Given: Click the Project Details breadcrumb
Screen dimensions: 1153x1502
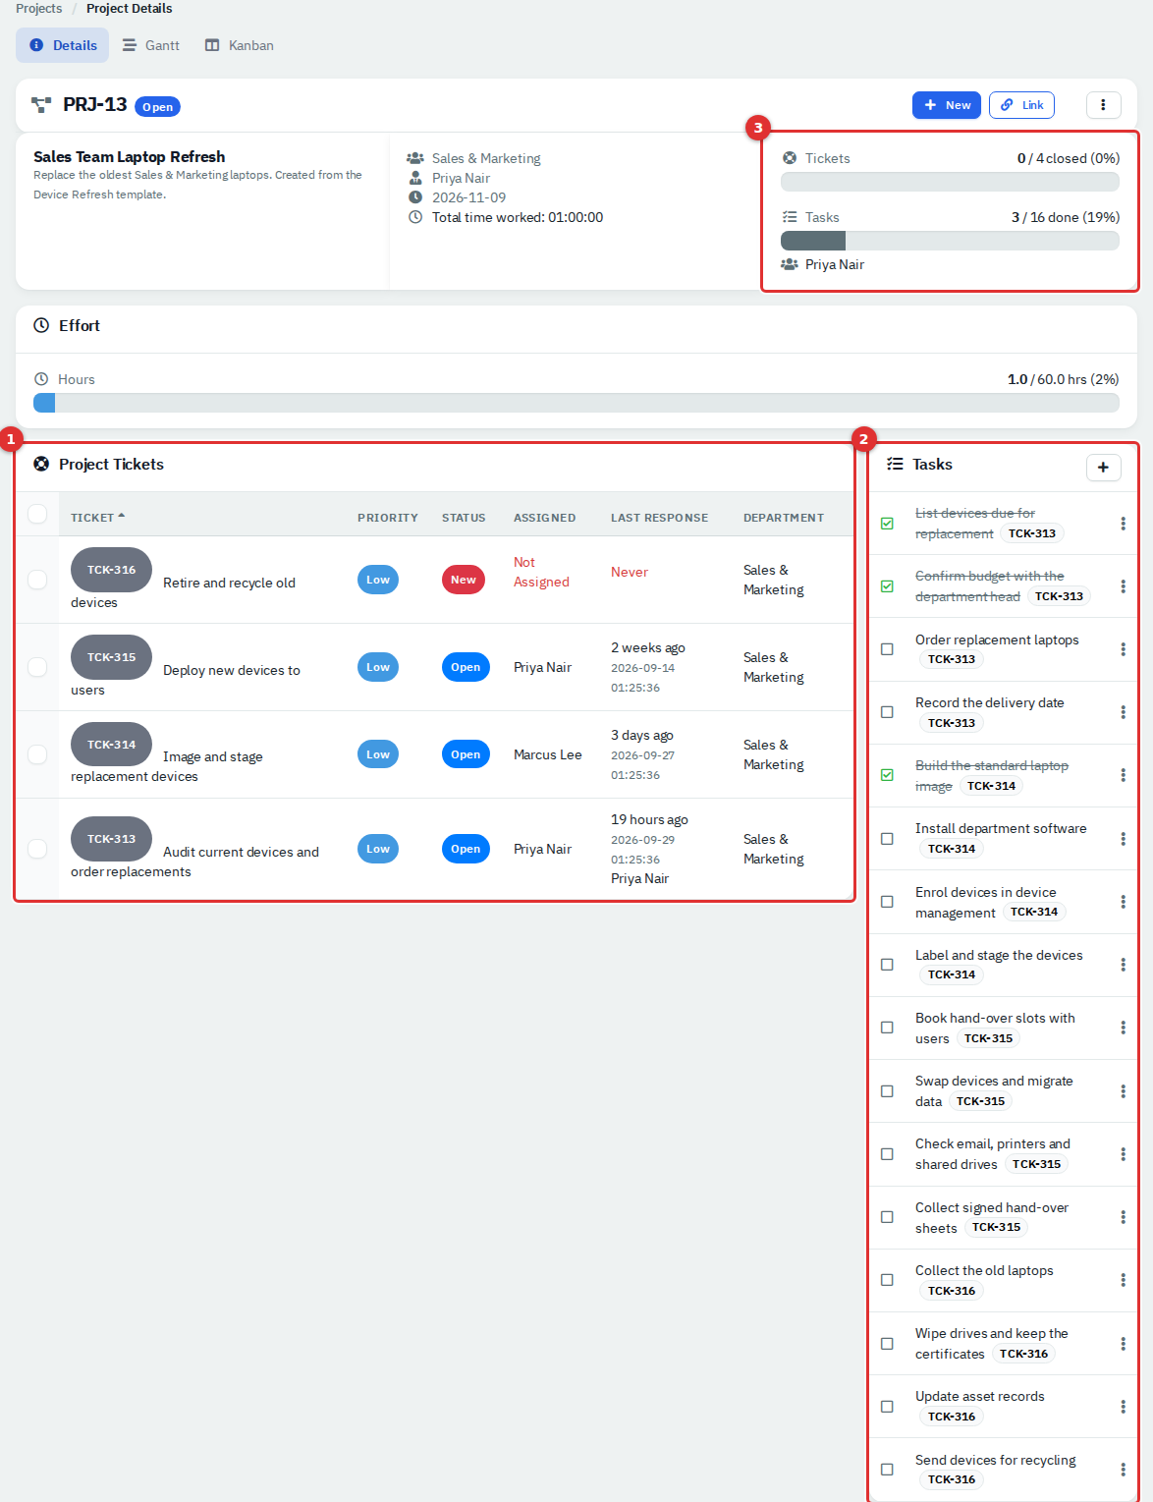Looking at the screenshot, I should 129,8.
